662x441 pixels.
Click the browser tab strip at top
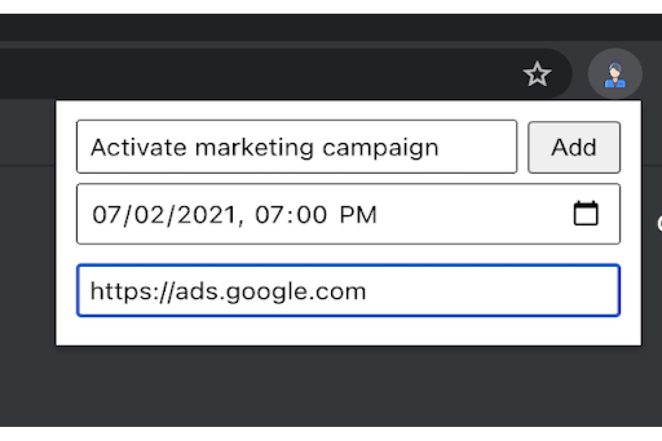(331, 27)
